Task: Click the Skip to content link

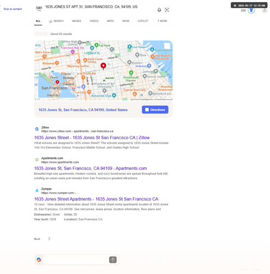Action: pos(13,9)
